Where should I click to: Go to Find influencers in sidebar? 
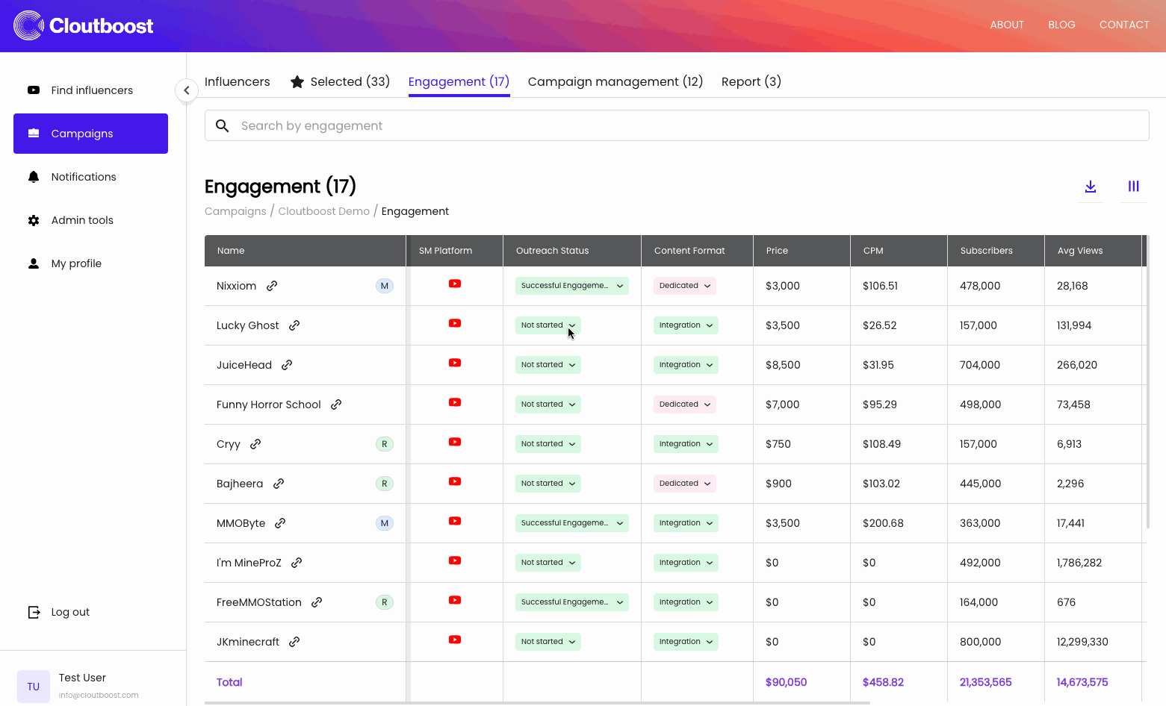(x=90, y=90)
